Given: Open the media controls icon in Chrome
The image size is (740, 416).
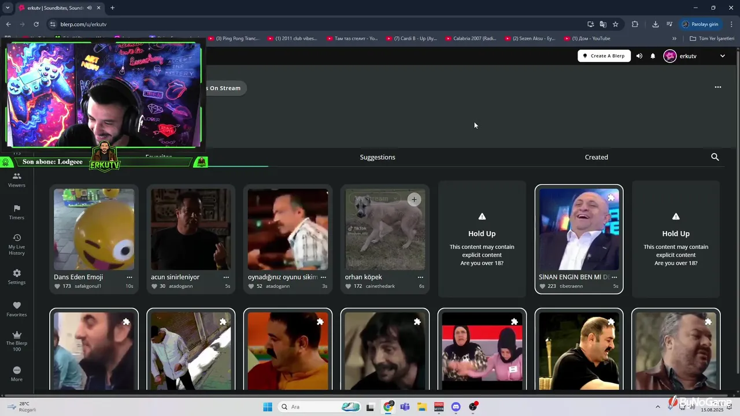Looking at the screenshot, I should (669, 24).
